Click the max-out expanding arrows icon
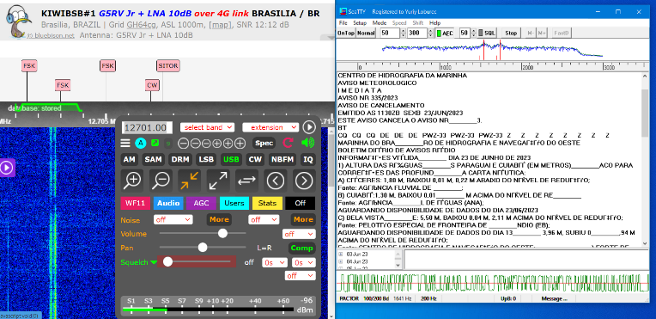Viewport: 656px width, 319px height. tap(218, 181)
